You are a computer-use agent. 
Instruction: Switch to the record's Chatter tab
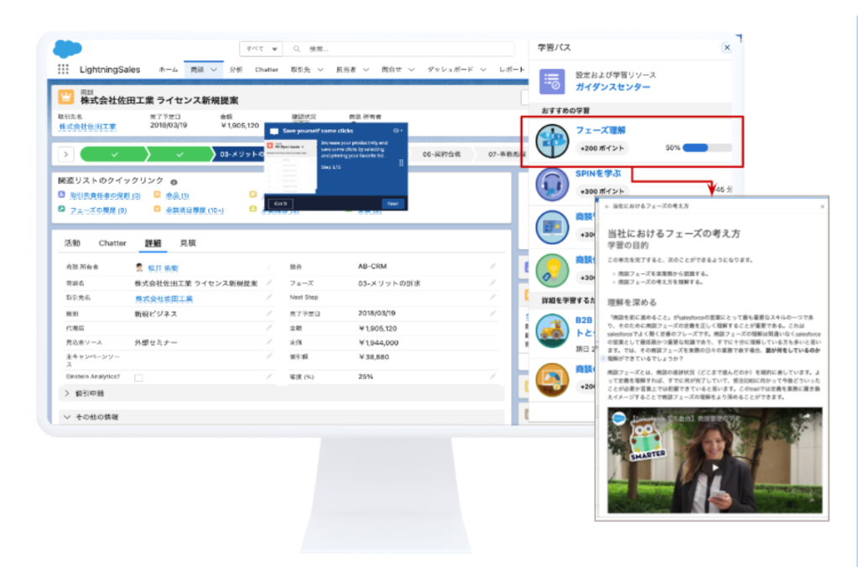[112, 243]
